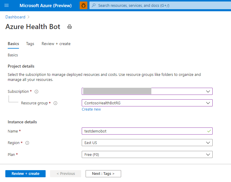Go to Dashboard breadcrumb link
The width and height of the screenshot is (231, 182).
point(15,17)
